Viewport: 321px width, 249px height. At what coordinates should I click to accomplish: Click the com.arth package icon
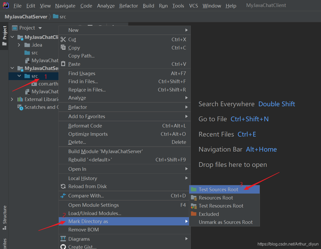(x=34, y=84)
